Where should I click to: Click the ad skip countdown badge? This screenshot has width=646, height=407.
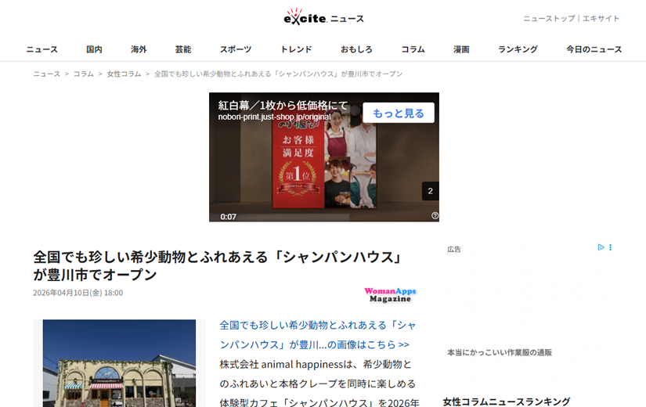(430, 191)
